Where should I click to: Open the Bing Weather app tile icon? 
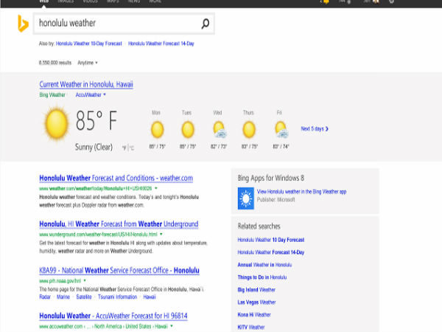tap(245, 197)
